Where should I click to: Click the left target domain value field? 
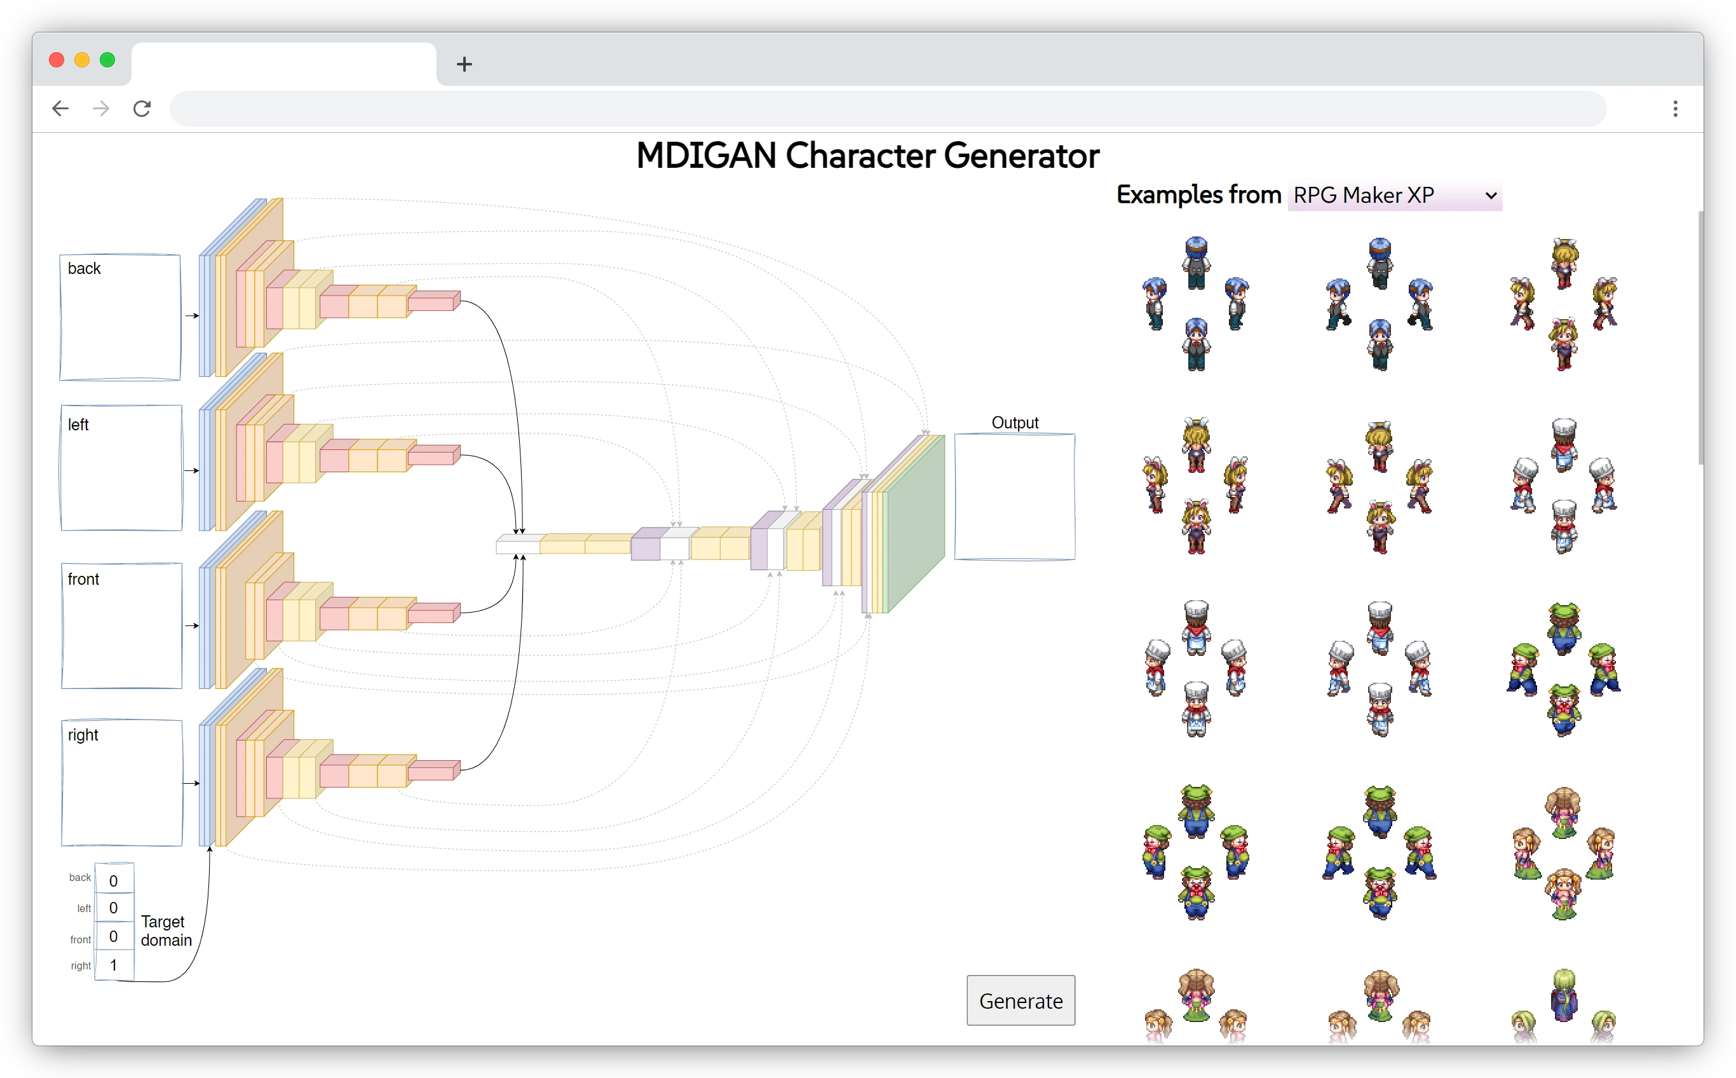pos(114,908)
